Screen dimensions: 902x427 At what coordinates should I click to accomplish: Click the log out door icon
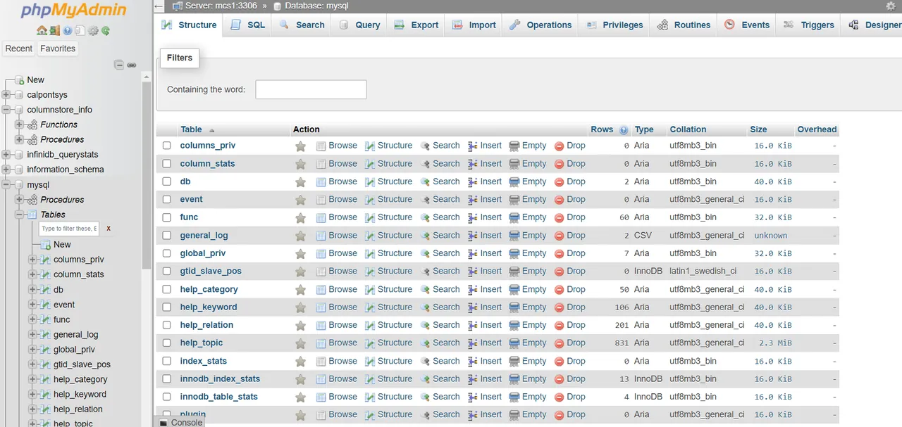point(54,31)
